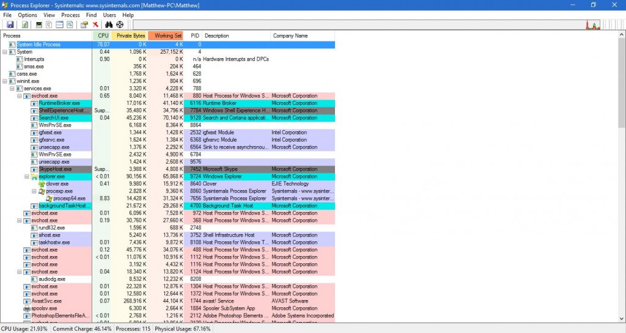Click the magnifier page toolbar icon
Viewport: 626px width, 333px height.
pos(70,24)
